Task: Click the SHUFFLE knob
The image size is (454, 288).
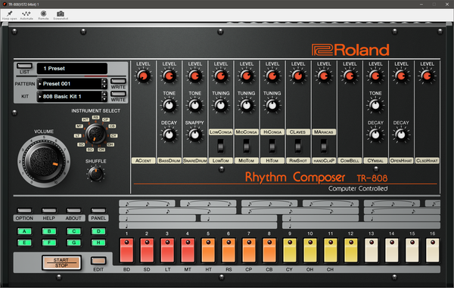Action: [95, 174]
